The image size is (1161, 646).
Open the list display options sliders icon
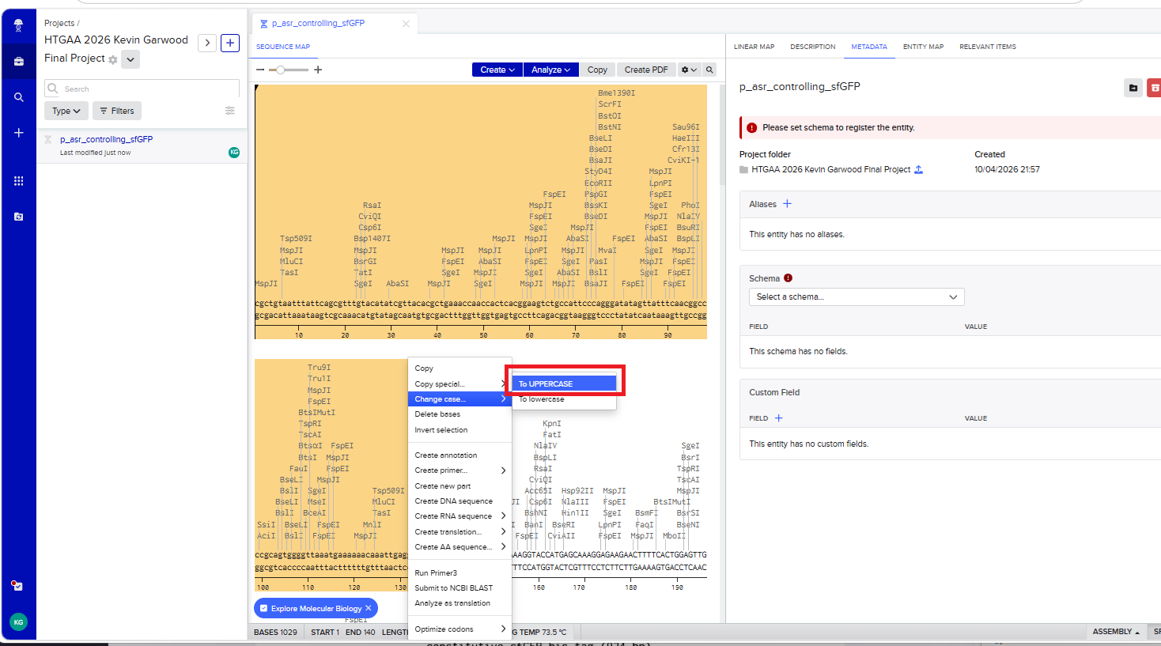[230, 111]
